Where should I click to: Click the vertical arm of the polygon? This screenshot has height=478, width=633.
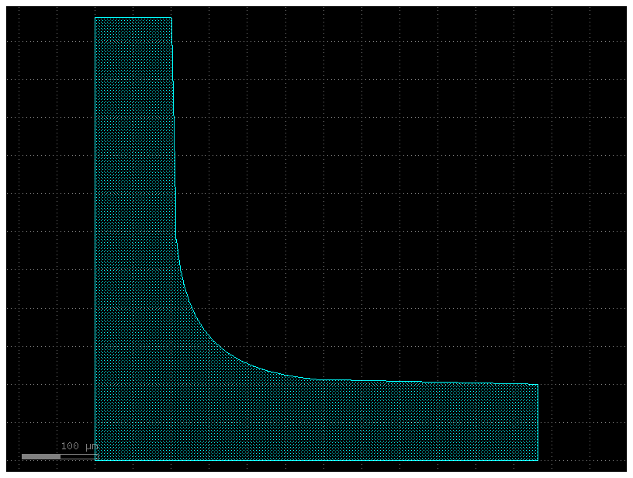click(132, 155)
